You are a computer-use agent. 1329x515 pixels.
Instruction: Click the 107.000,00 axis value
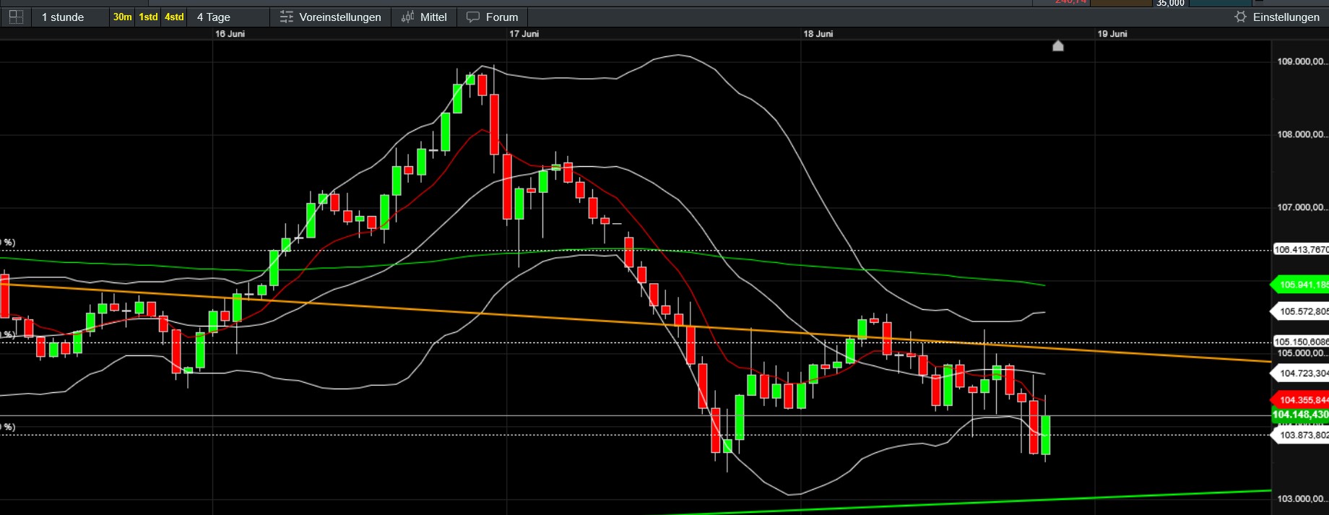click(1302, 207)
